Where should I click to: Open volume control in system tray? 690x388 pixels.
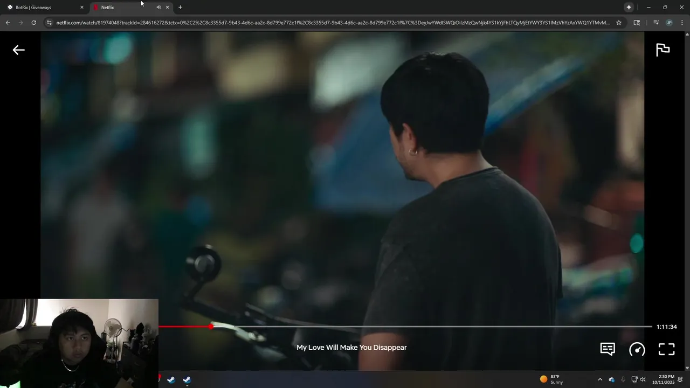point(643,379)
